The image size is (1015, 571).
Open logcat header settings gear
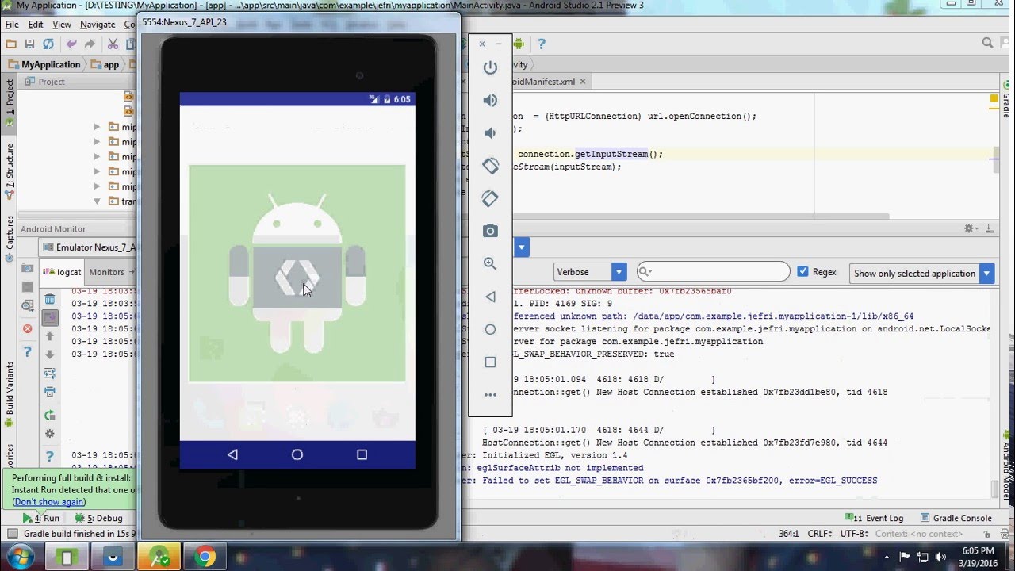[50, 434]
